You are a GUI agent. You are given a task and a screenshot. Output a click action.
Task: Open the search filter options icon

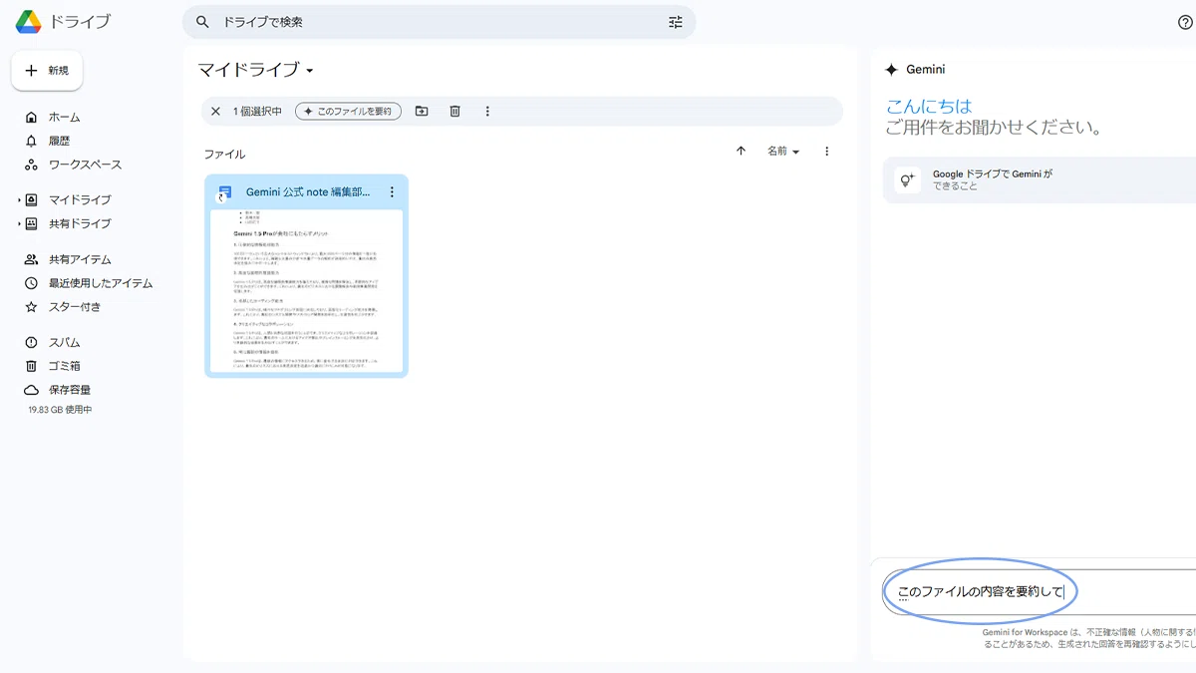(676, 22)
